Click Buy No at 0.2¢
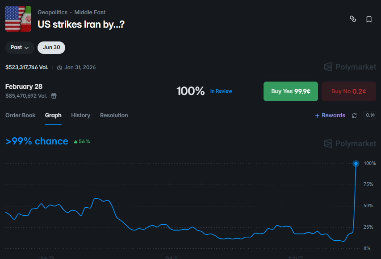 click(x=348, y=91)
